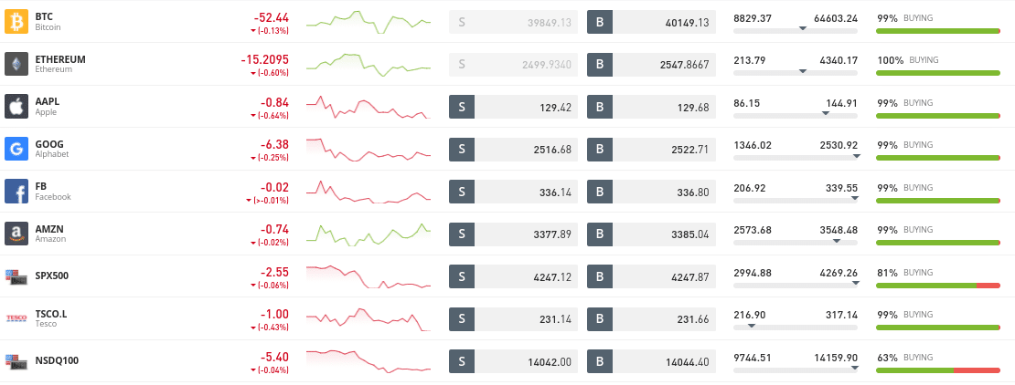Click the S sell button for AMZN
Viewport: 1015px width, 385px height.
(462, 234)
